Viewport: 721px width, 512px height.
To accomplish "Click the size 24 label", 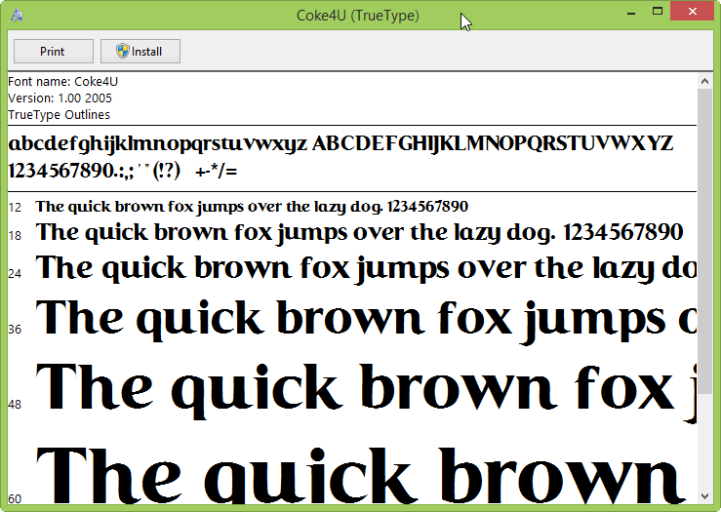I will pyautogui.click(x=15, y=273).
